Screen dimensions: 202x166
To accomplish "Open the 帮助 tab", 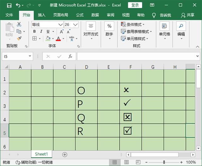I will coord(141,15).
